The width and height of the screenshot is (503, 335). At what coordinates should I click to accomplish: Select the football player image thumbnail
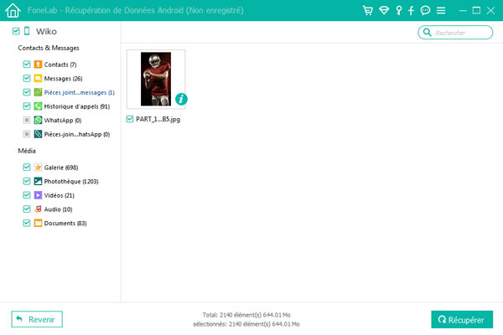click(x=156, y=80)
